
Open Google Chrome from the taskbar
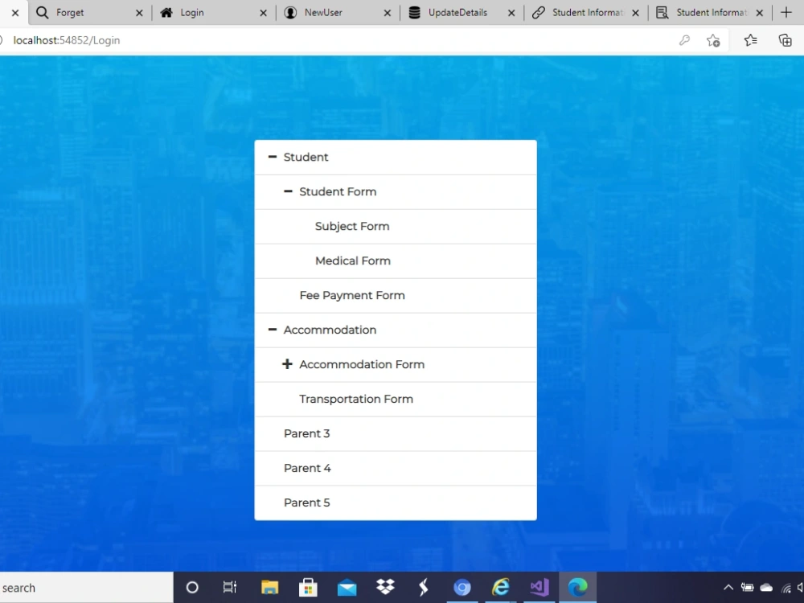click(462, 587)
